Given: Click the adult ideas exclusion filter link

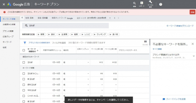Looking at the screenshot, I should (x=39, y=43).
